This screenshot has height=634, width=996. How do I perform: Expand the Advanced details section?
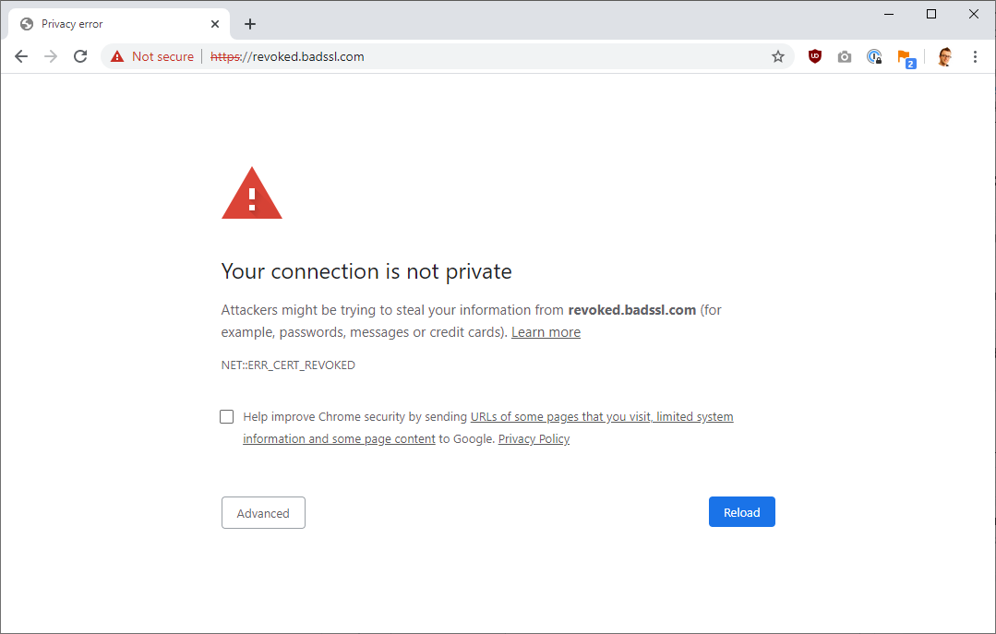pos(263,513)
